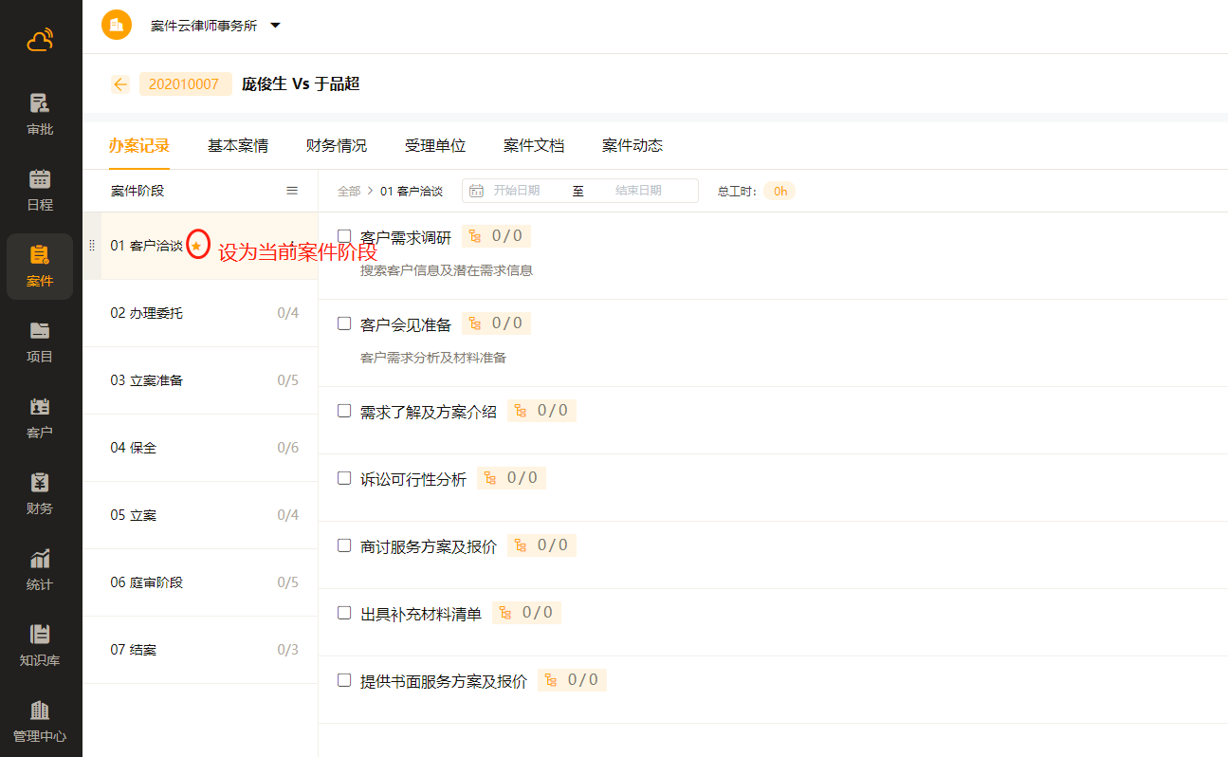This screenshot has height=757, width=1228.
Task: Click the back arrow beside case number
Action: point(120,84)
